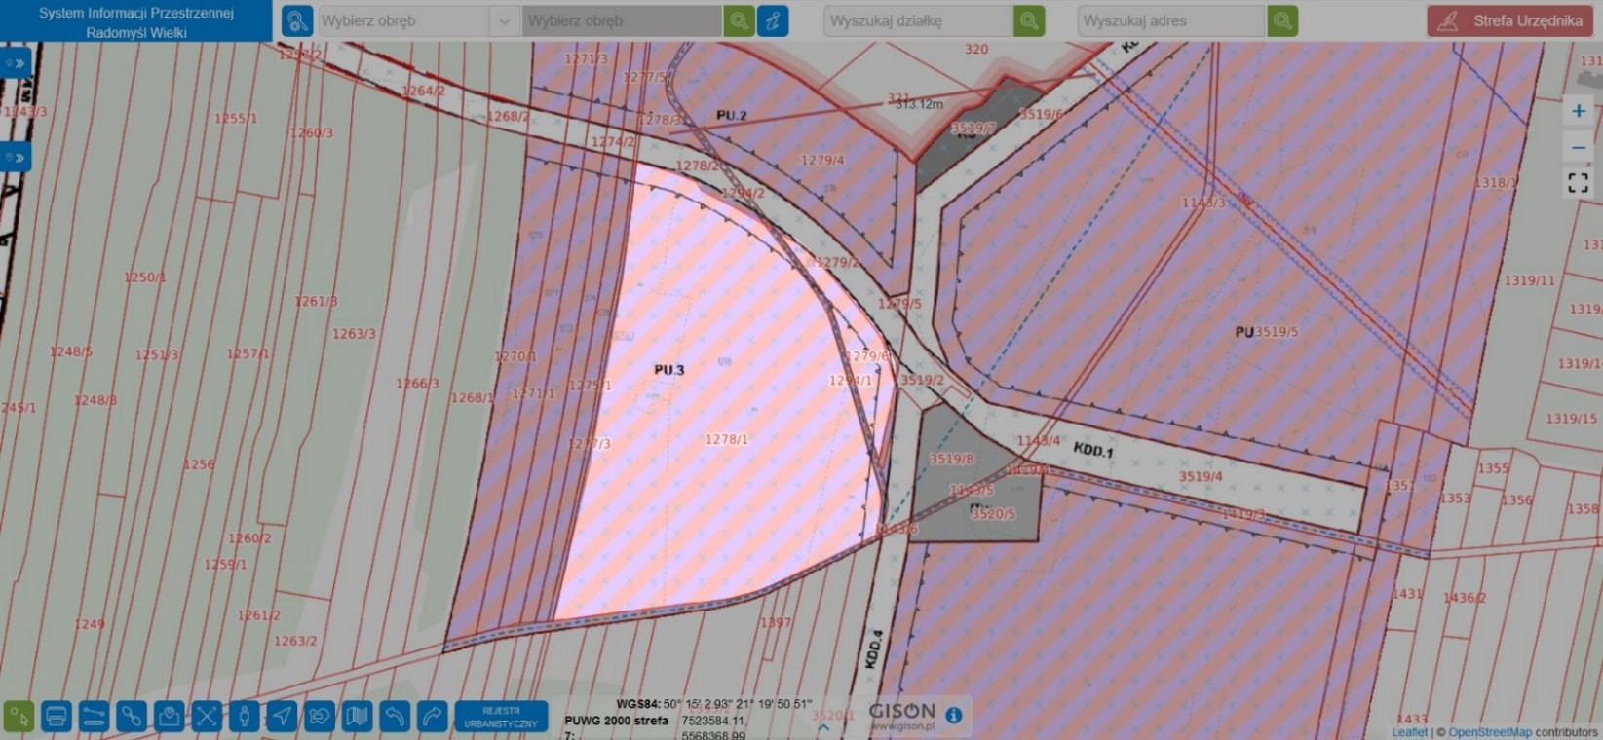Click the www.gison.pl logo

(901, 717)
